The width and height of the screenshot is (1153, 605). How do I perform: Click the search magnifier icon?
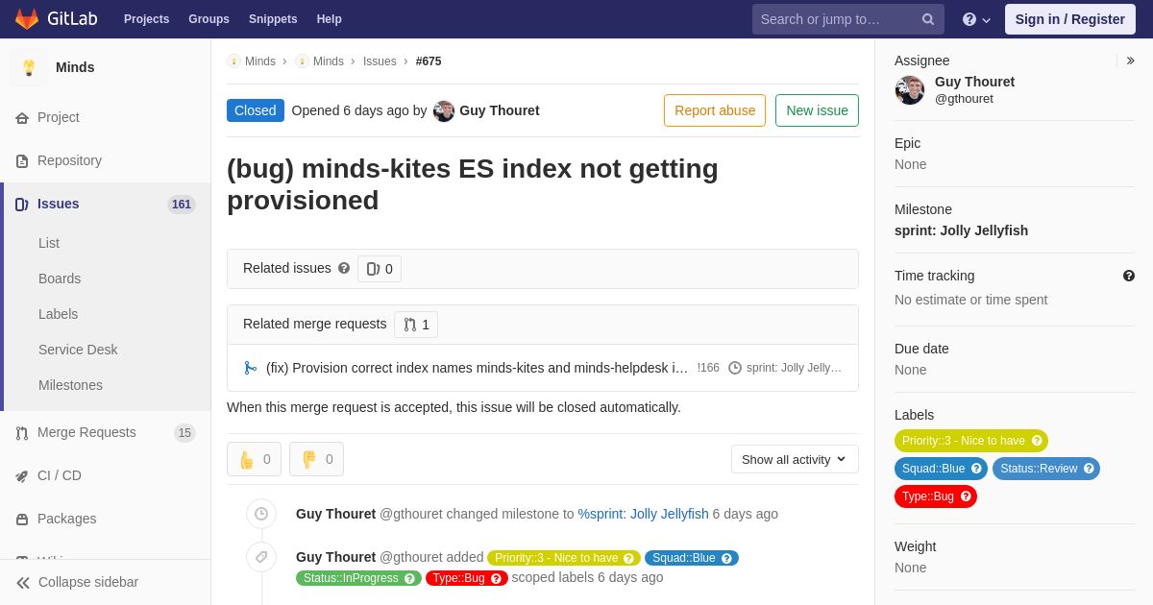[x=928, y=19]
